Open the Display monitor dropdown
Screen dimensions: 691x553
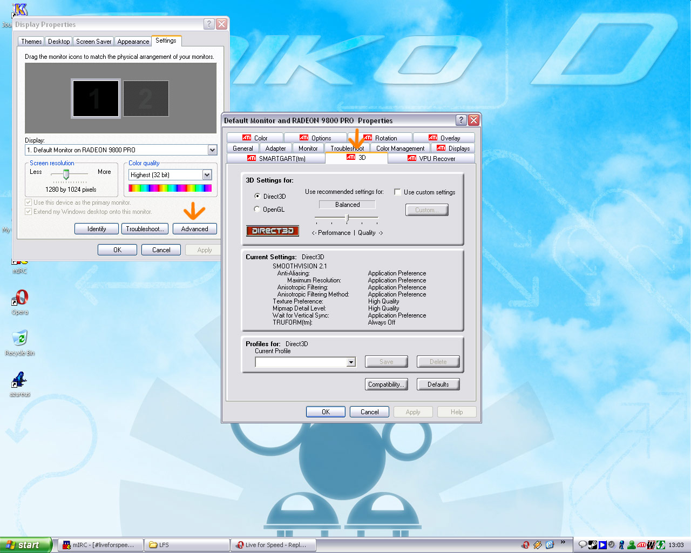[x=212, y=150]
